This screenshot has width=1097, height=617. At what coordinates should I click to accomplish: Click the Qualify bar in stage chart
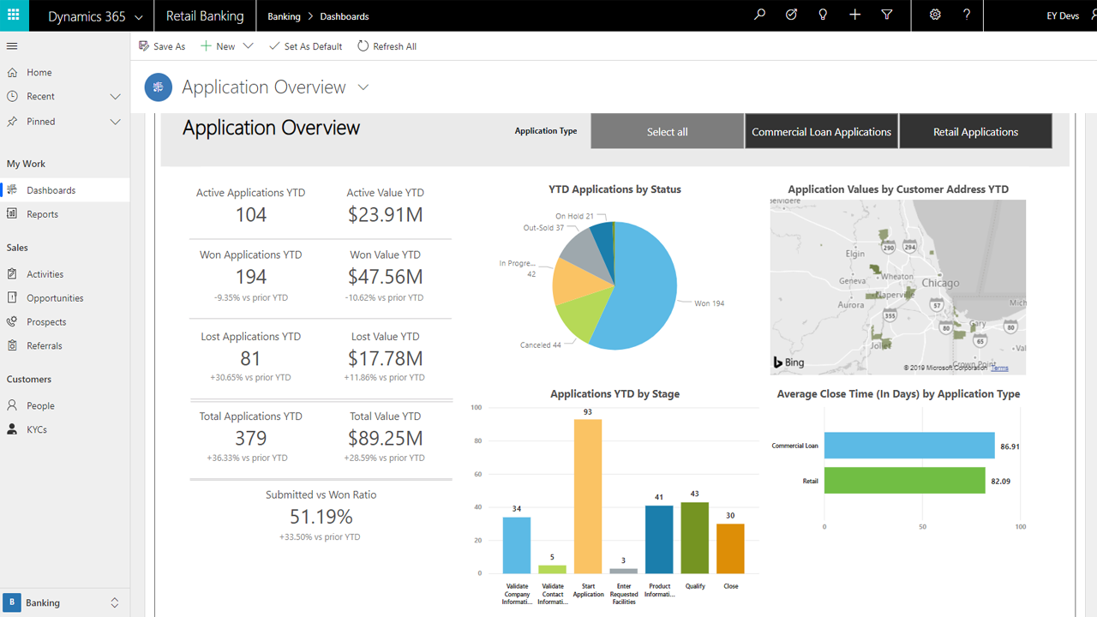pyautogui.click(x=695, y=537)
